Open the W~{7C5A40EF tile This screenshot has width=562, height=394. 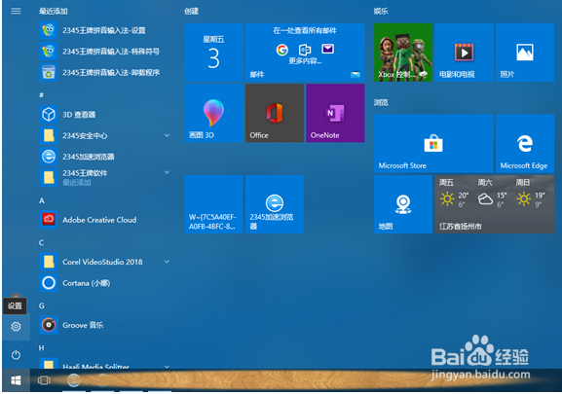tap(213, 204)
